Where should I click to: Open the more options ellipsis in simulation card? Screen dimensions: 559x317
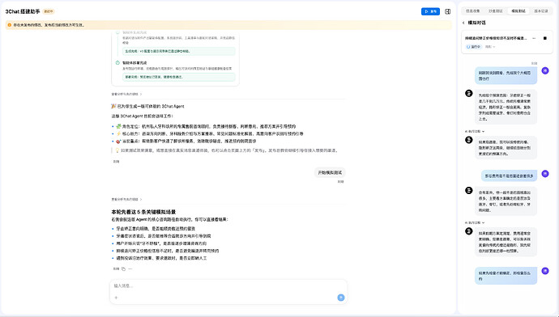[534, 38]
